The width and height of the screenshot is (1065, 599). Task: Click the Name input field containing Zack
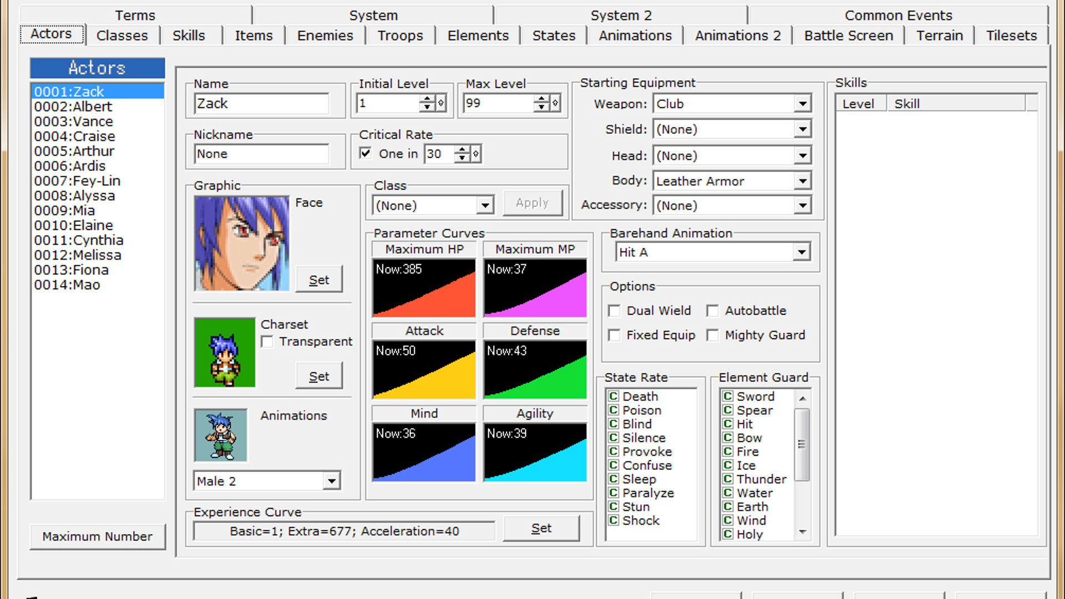262,104
